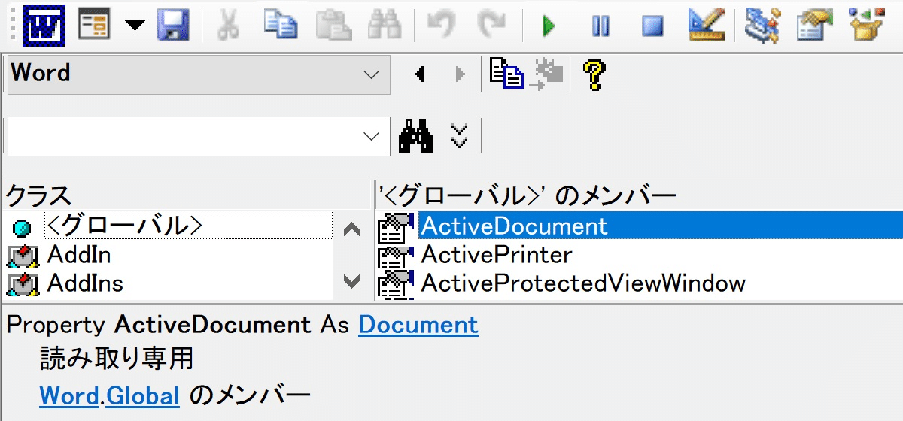This screenshot has height=421, width=903.
Task: Run macro with the green play icon
Action: [549, 26]
